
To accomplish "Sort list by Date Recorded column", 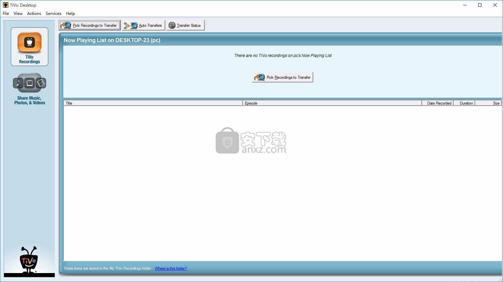I will click(x=438, y=103).
